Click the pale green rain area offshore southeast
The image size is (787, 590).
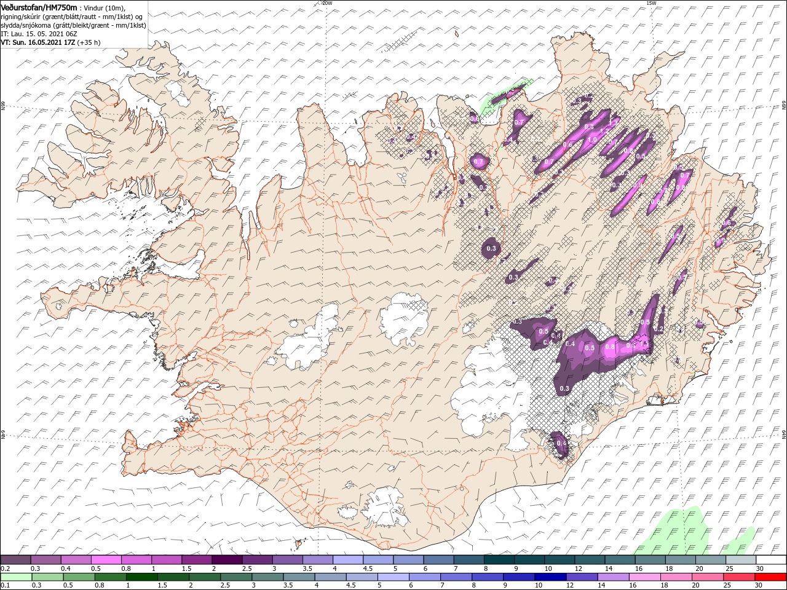tap(673, 532)
